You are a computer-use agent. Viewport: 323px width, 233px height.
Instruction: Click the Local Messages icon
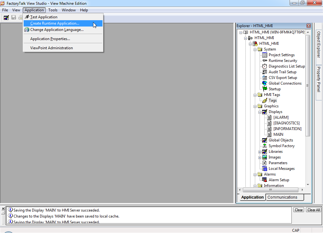click(265, 169)
